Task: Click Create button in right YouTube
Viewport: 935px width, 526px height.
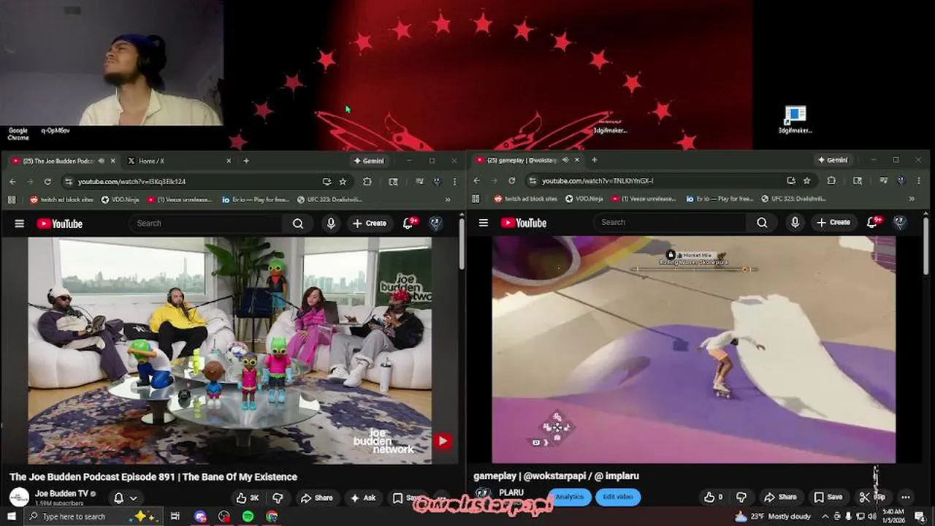Action: 833,223
